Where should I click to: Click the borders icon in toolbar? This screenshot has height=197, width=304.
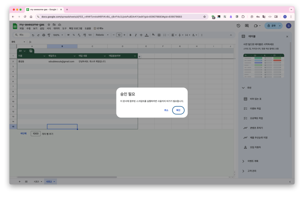[x=158, y=35]
